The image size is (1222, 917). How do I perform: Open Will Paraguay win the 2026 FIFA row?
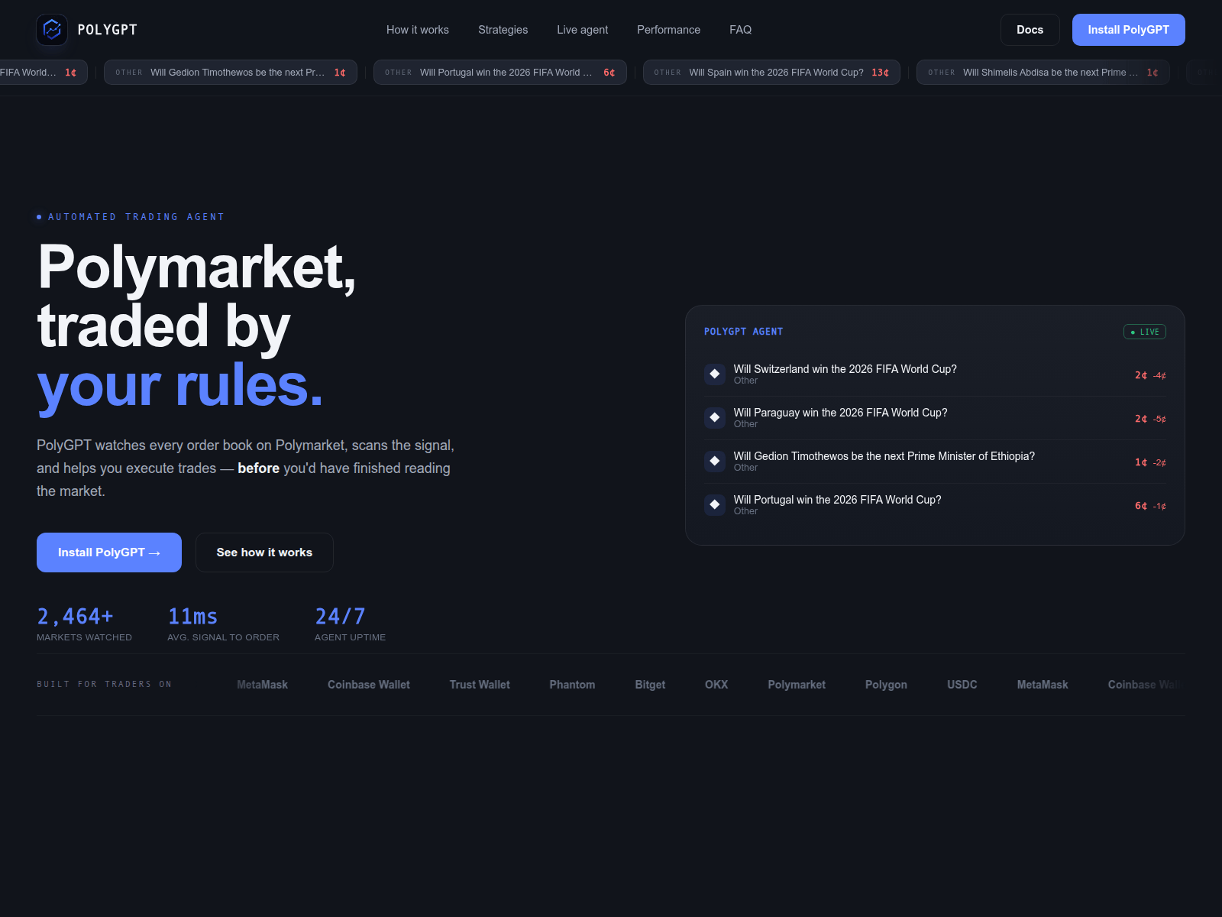(x=935, y=418)
